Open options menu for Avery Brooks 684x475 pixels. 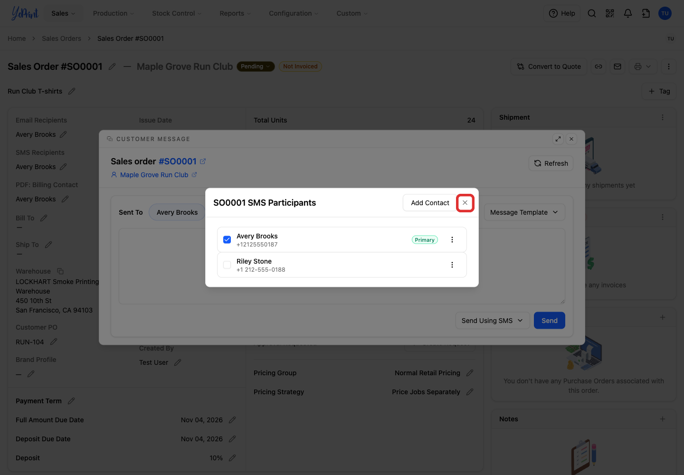[x=452, y=240]
